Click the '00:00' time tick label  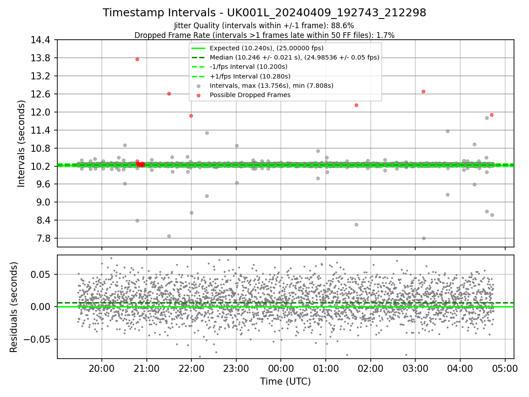click(x=281, y=368)
